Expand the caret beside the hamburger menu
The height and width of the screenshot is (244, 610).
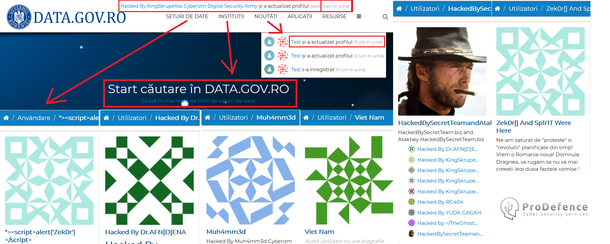[365, 16]
